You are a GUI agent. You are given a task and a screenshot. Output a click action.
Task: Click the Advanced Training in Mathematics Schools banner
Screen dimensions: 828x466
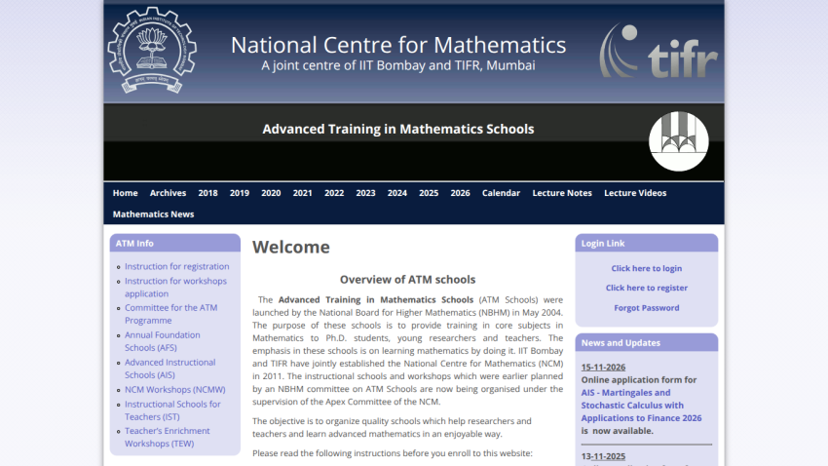[398, 129]
